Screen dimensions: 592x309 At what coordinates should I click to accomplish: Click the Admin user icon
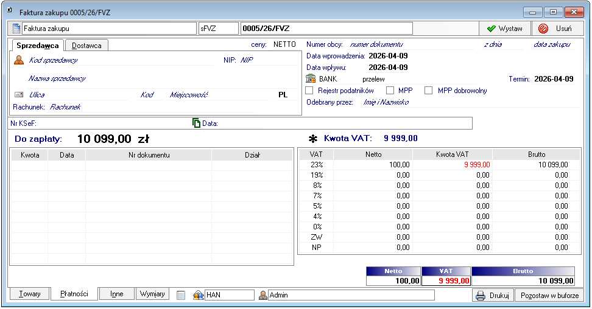[263, 295]
